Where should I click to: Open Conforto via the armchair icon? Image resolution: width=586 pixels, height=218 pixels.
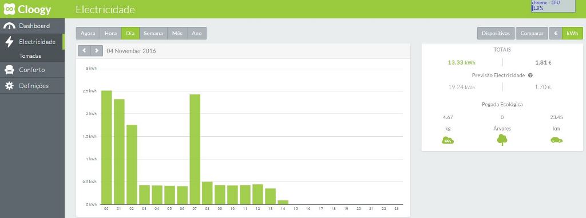[9, 70]
